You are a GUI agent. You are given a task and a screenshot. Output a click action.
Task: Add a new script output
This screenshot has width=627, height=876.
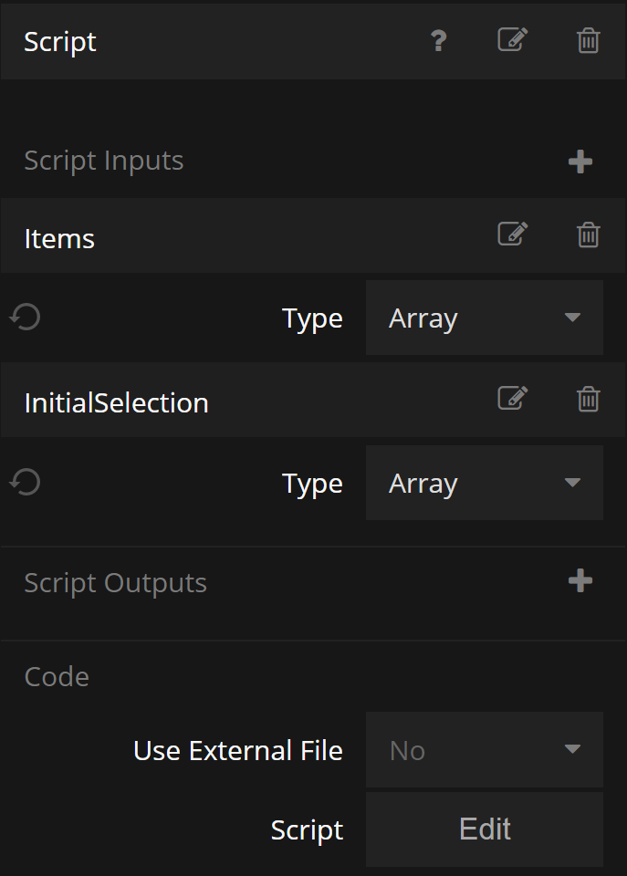click(580, 581)
